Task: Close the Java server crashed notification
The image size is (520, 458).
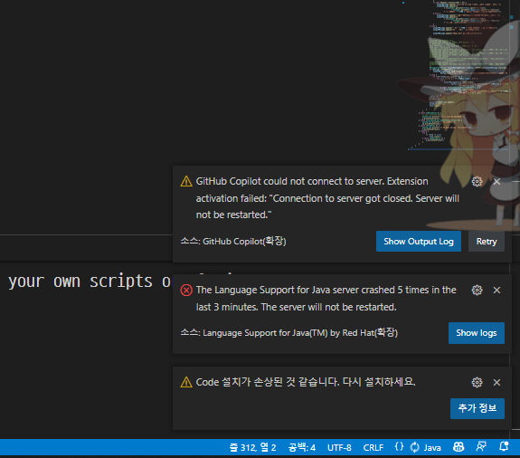Action: [496, 290]
